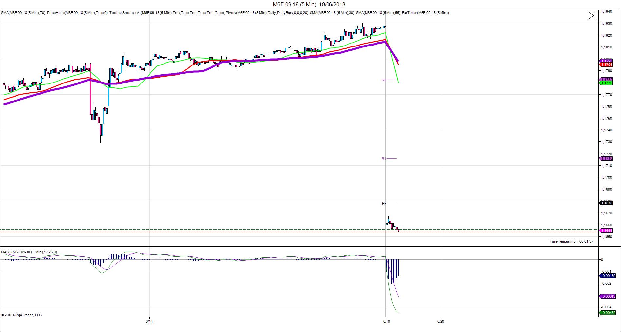The width and height of the screenshot is (621, 332).
Task: Click the 1,1660 price axis label
Action: 607,225
